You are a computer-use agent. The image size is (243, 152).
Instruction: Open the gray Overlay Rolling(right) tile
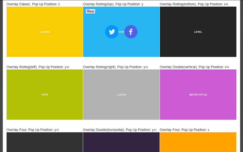click(121, 106)
